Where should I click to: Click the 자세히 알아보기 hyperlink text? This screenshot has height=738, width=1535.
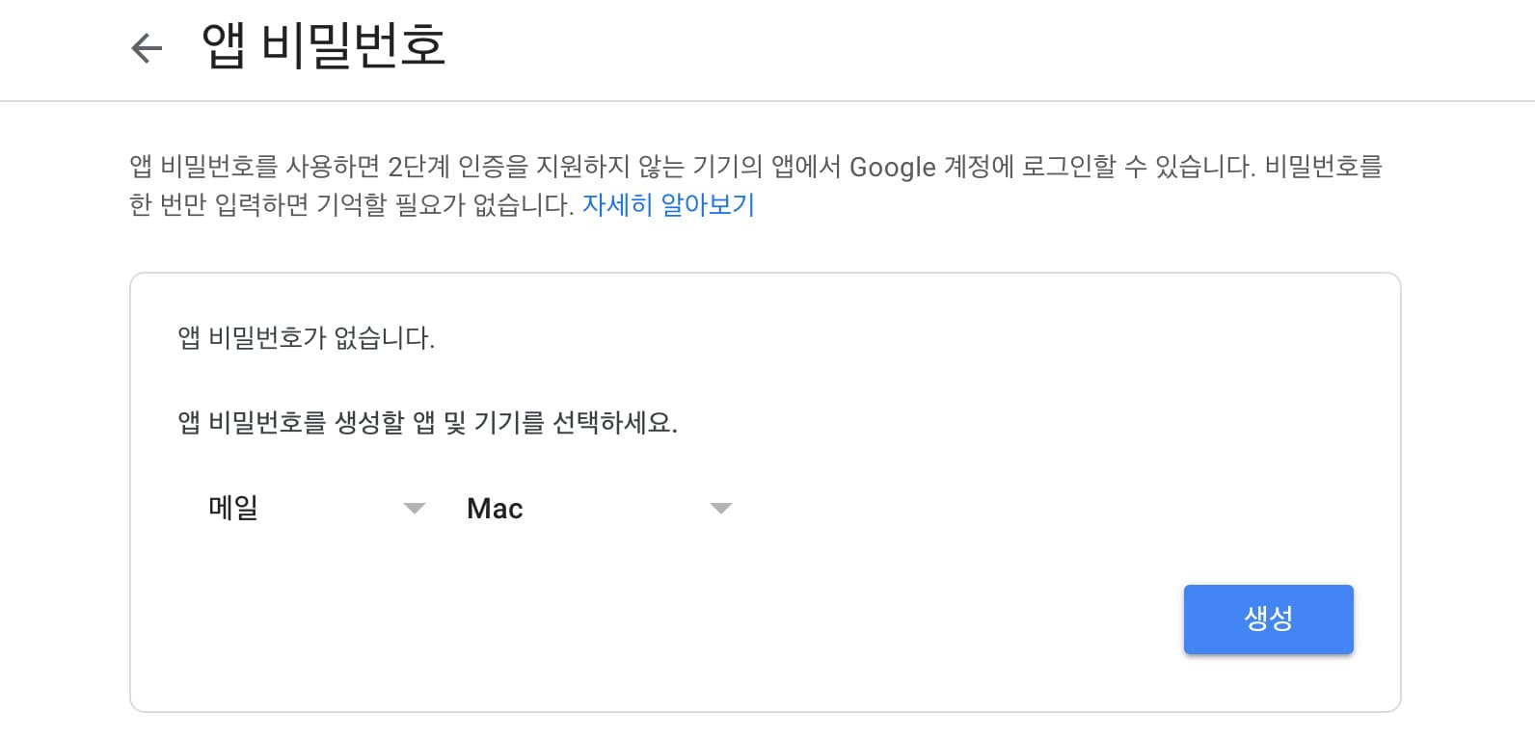tap(669, 203)
